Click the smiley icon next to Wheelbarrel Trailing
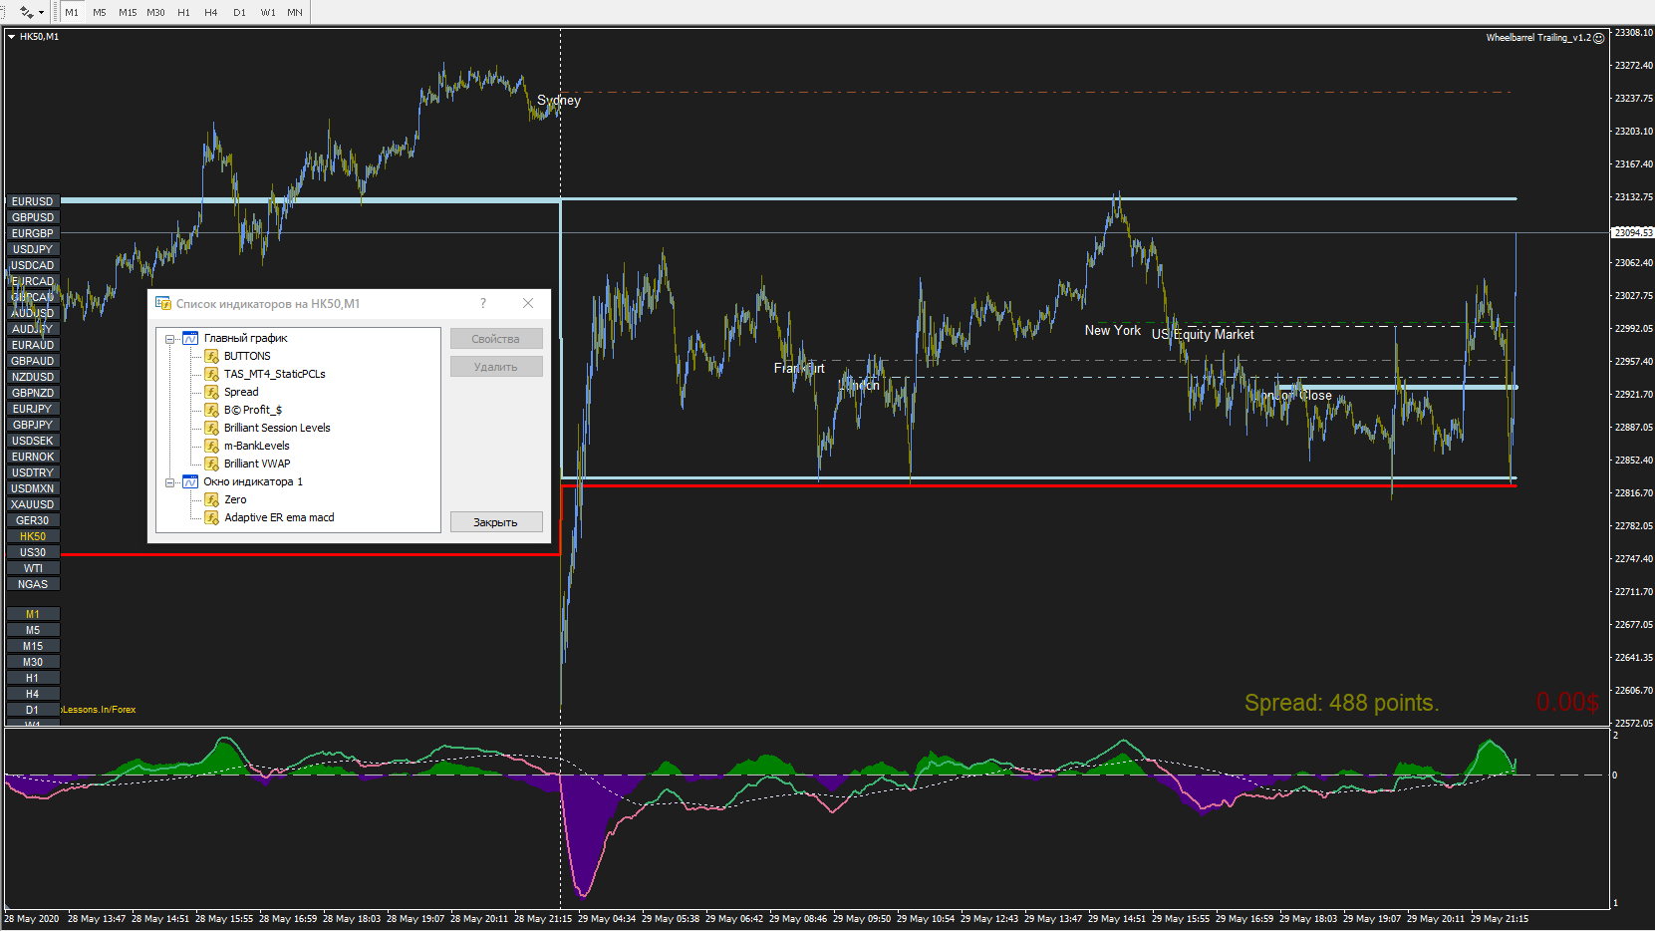Screen dimensions: 1655x931 click(x=1599, y=38)
